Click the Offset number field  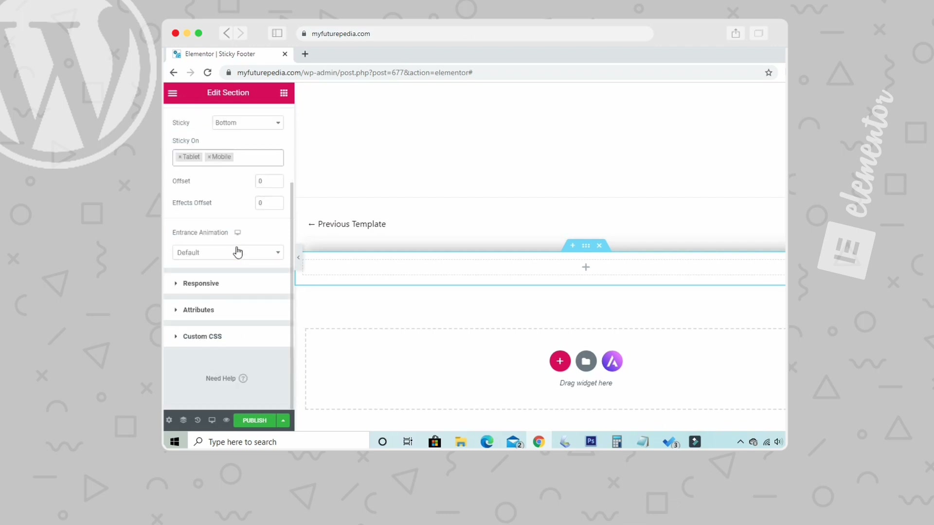click(269, 181)
